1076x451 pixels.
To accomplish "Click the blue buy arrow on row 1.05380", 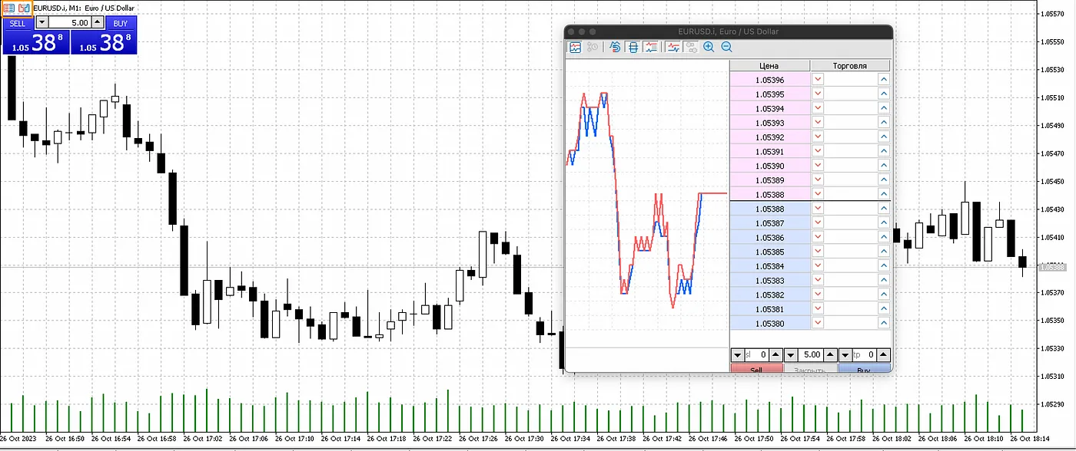I will 884,324.
